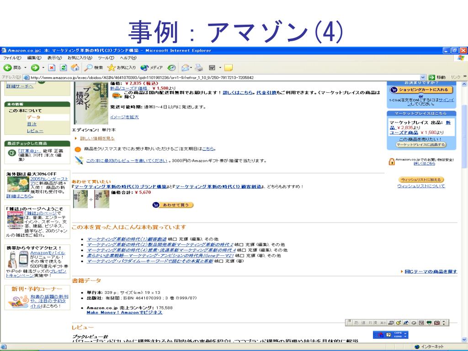Open the 新品/ユーズド価格 link

coord(128,88)
